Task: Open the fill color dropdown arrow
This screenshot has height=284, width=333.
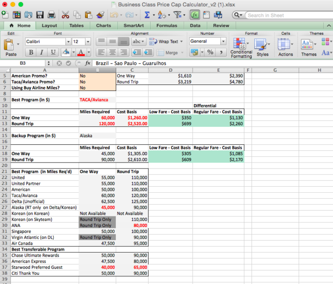Action: [x=74, y=52]
